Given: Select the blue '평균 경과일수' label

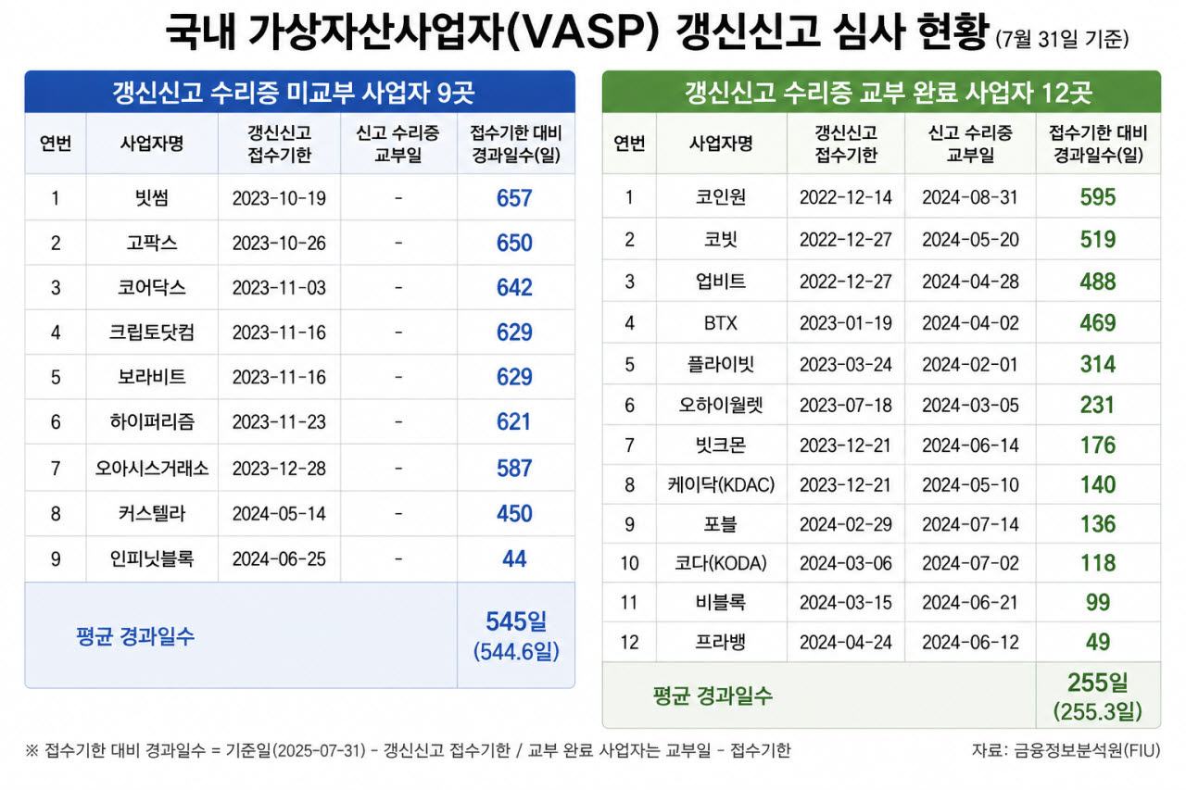Looking at the screenshot, I should (x=135, y=636).
